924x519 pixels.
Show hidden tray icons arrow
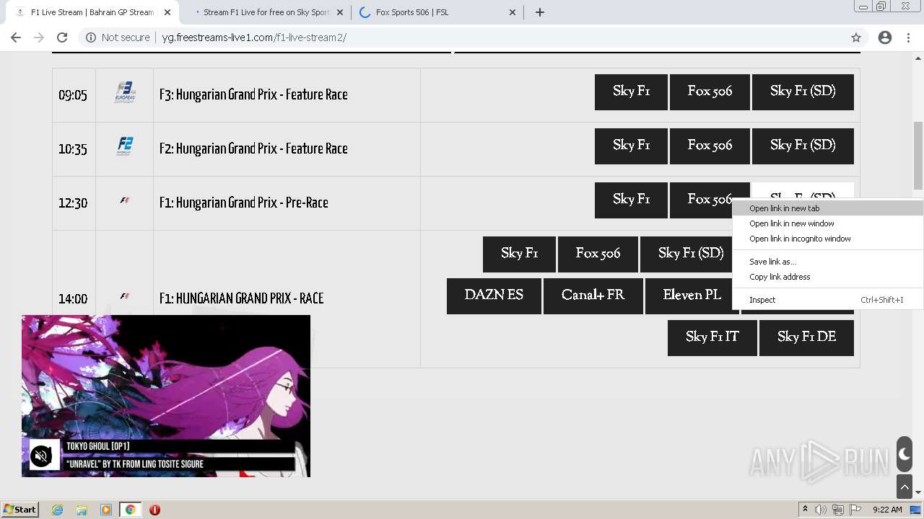(x=805, y=510)
